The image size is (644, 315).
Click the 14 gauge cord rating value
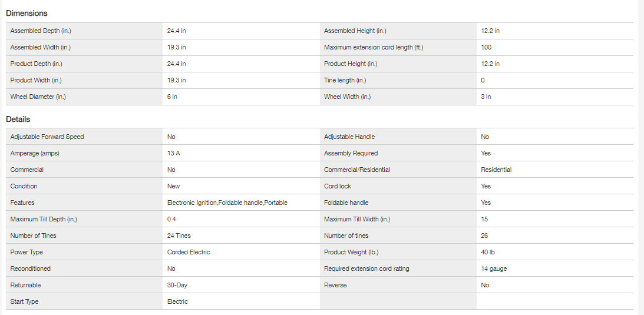tap(494, 268)
